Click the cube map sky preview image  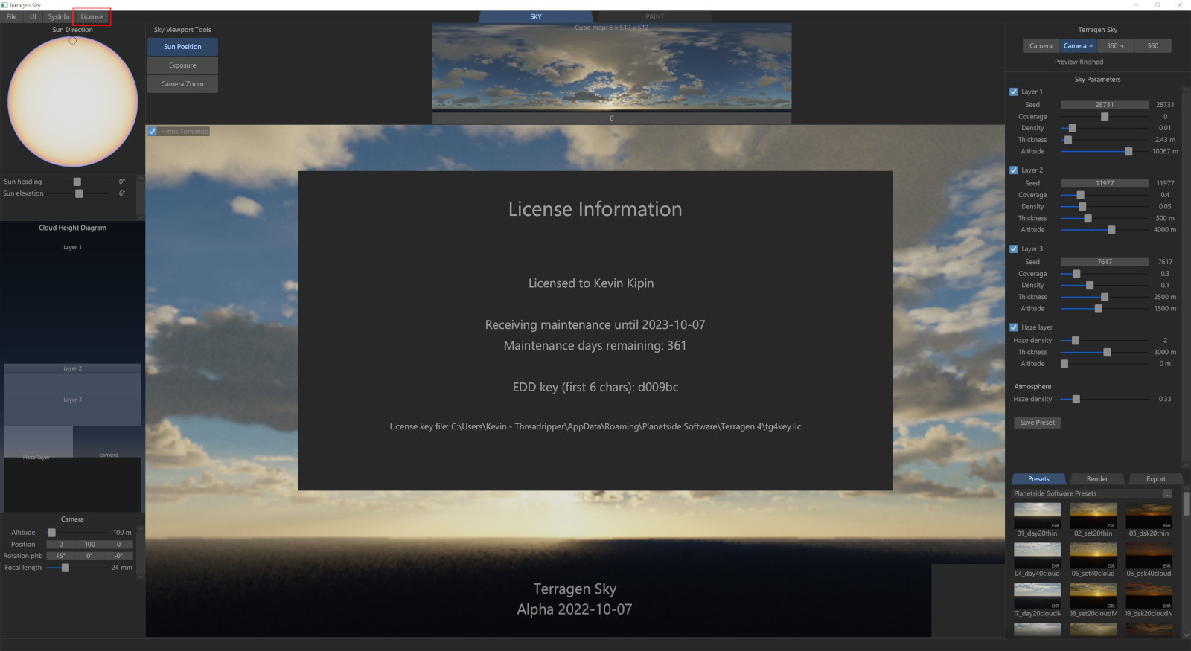[612, 67]
